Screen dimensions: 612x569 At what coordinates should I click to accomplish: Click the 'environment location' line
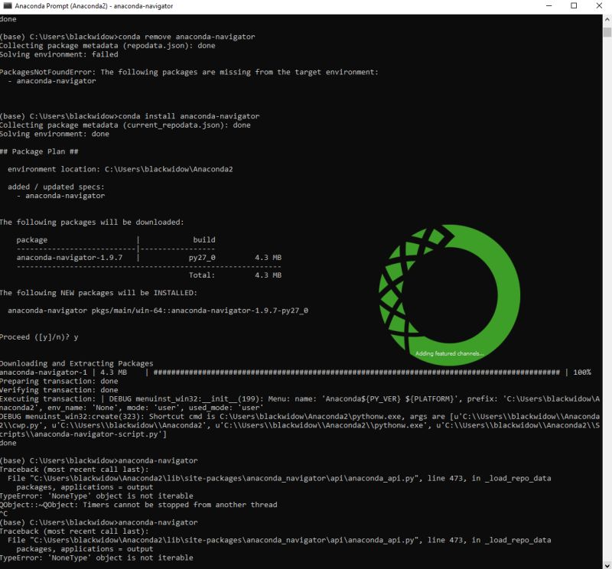120,169
